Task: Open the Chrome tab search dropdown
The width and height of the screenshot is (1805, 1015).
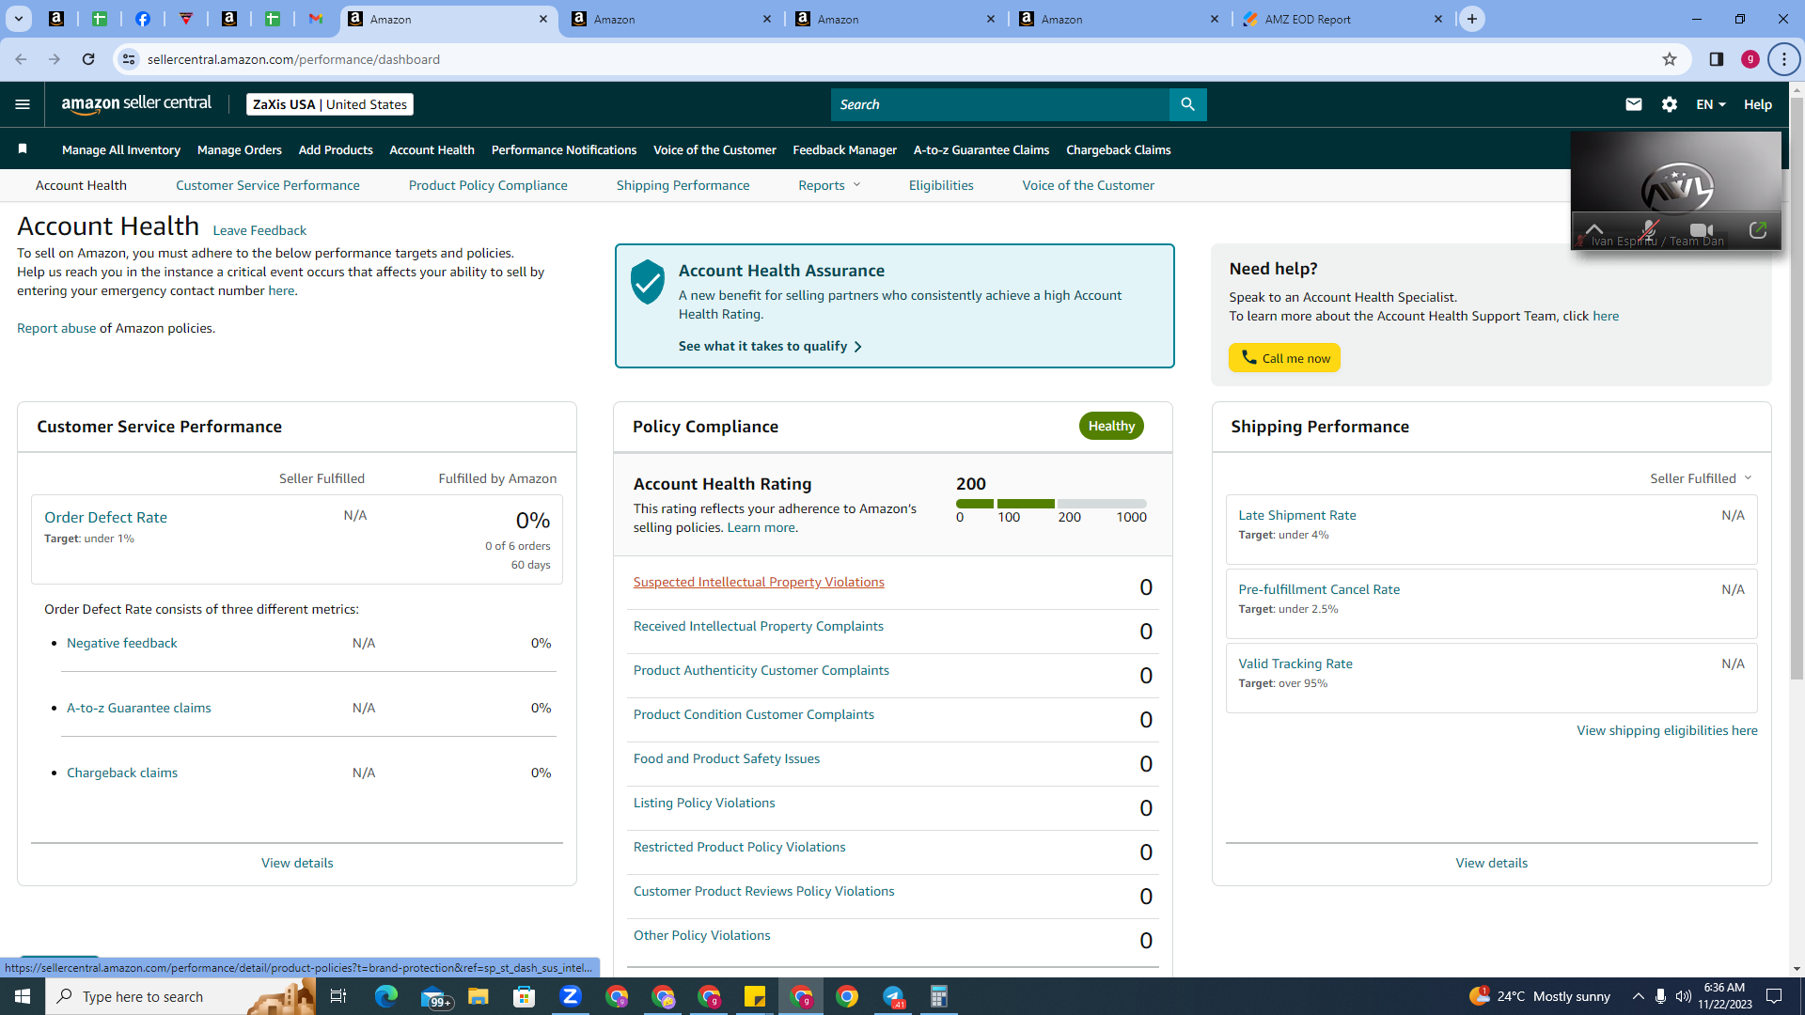Action: [18, 19]
